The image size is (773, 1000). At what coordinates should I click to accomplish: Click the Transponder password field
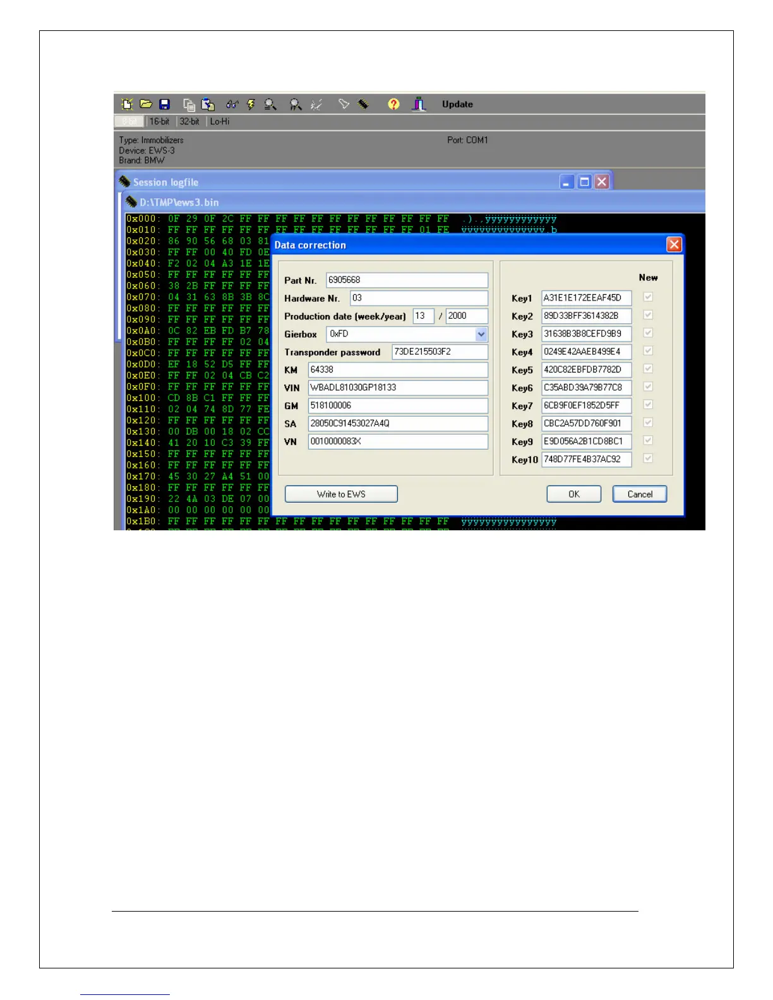pyautogui.click(x=440, y=352)
